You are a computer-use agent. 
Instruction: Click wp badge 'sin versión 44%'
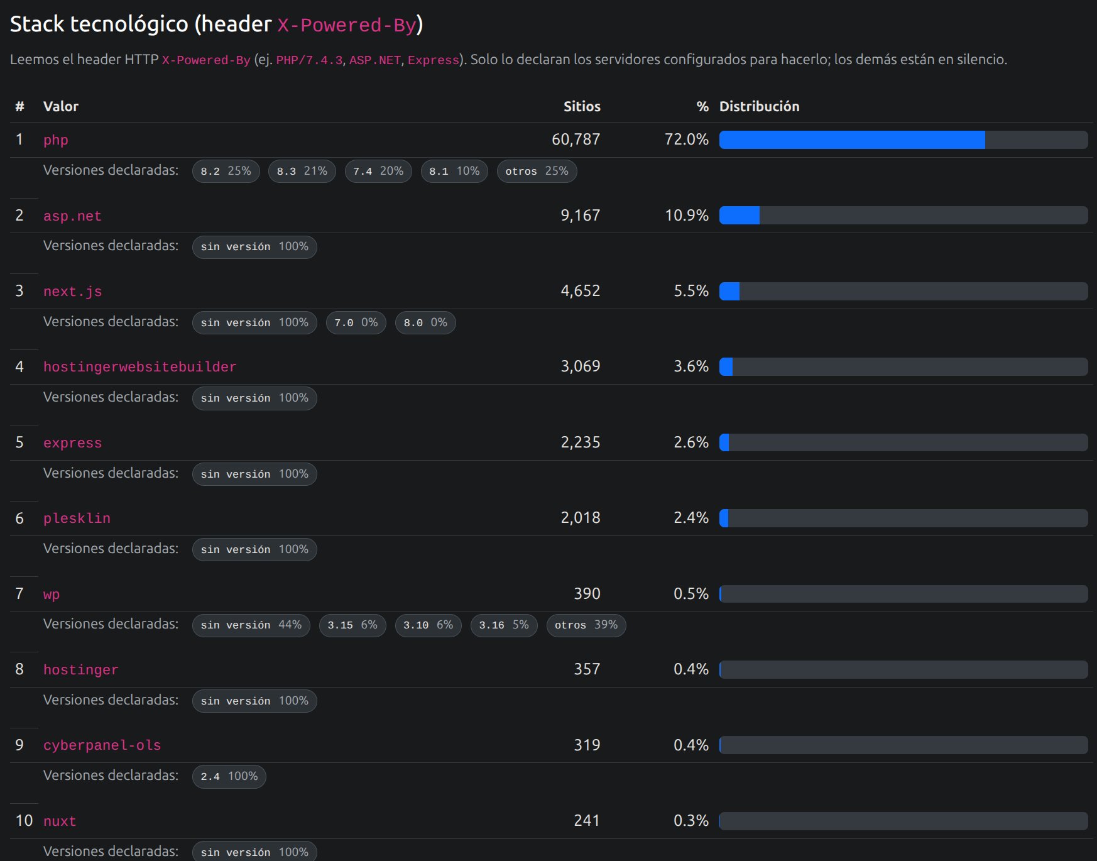click(x=251, y=625)
